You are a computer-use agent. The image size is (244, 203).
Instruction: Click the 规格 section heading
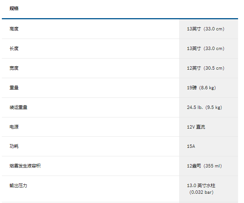(14, 9)
